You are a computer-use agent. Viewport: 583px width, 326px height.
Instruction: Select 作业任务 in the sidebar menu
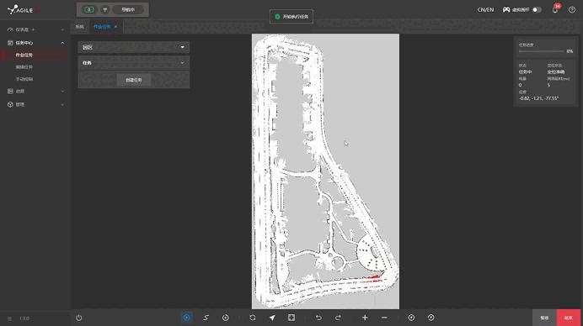coord(24,55)
